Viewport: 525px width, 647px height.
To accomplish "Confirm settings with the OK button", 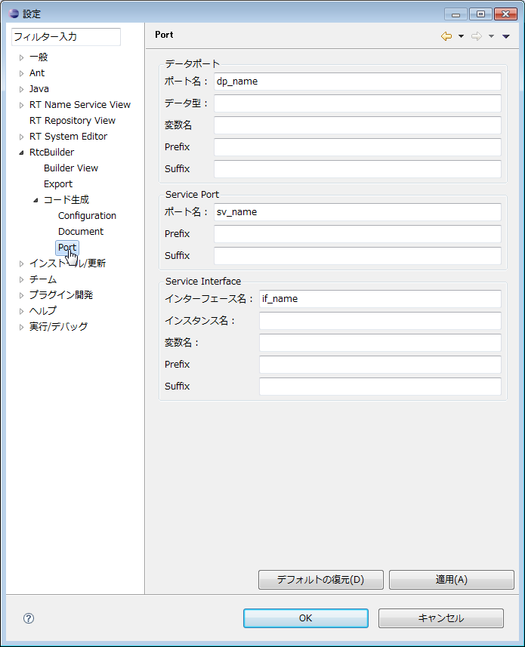I will pyautogui.click(x=306, y=618).
